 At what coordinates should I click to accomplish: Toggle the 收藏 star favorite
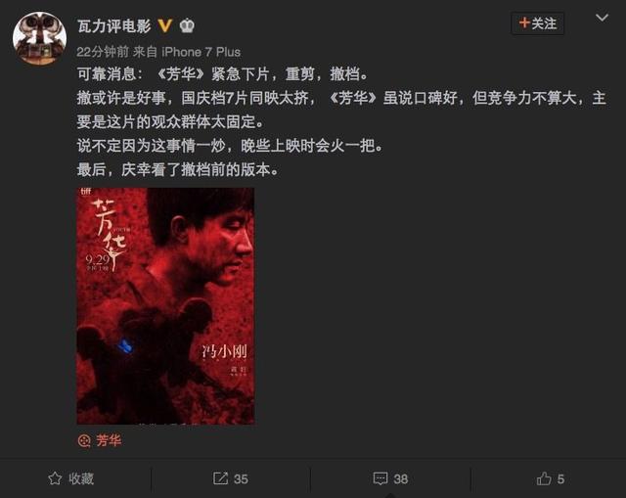point(55,478)
